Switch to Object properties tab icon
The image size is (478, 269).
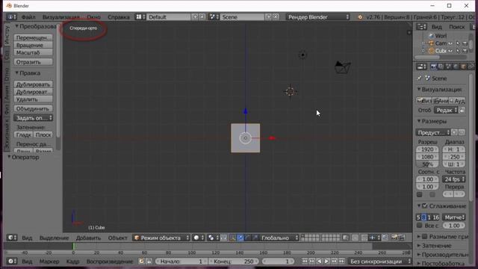pyautogui.click(x=463, y=67)
